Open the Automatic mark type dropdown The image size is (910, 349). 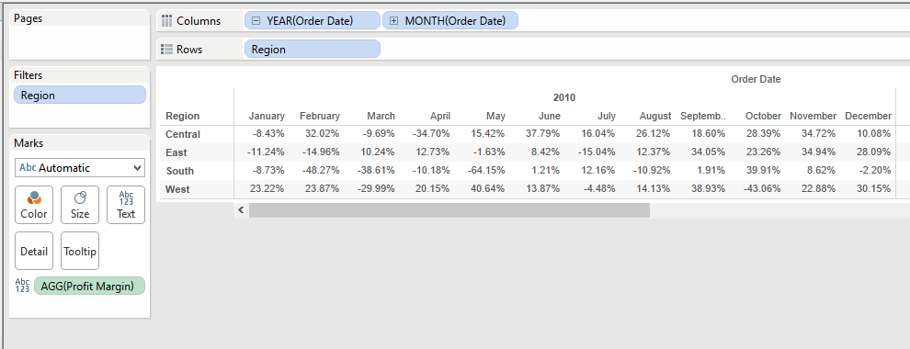pyautogui.click(x=80, y=168)
